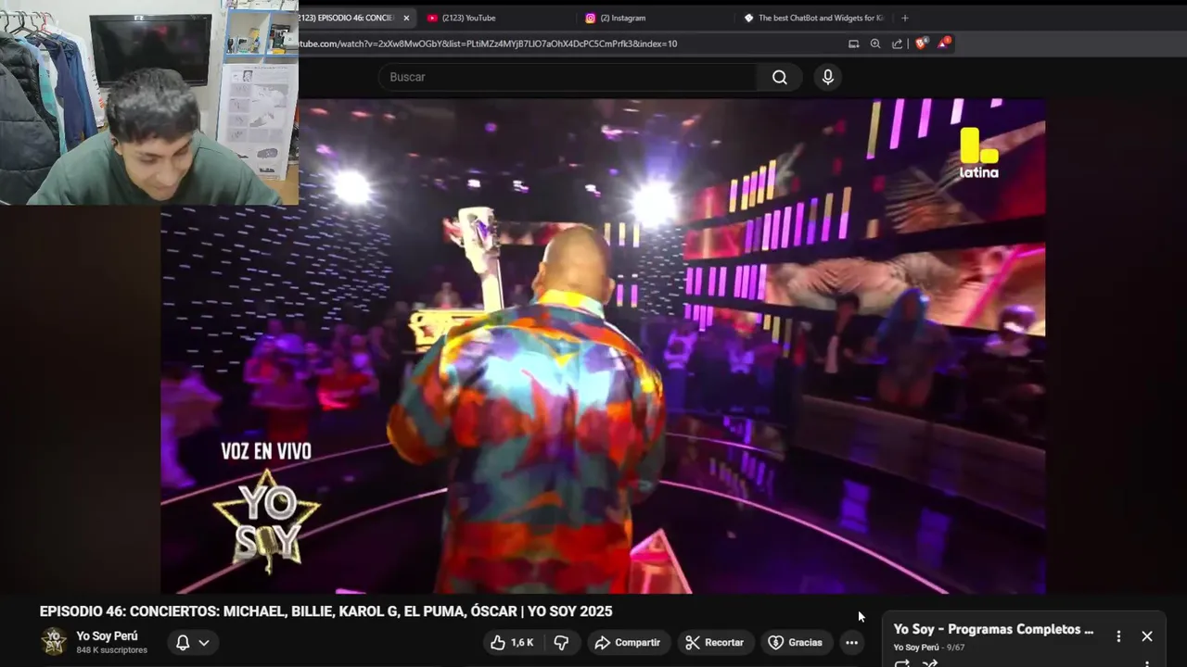Open the Yo Soy Perú channel name link
This screenshot has width=1187, height=667.
pyautogui.click(x=107, y=636)
